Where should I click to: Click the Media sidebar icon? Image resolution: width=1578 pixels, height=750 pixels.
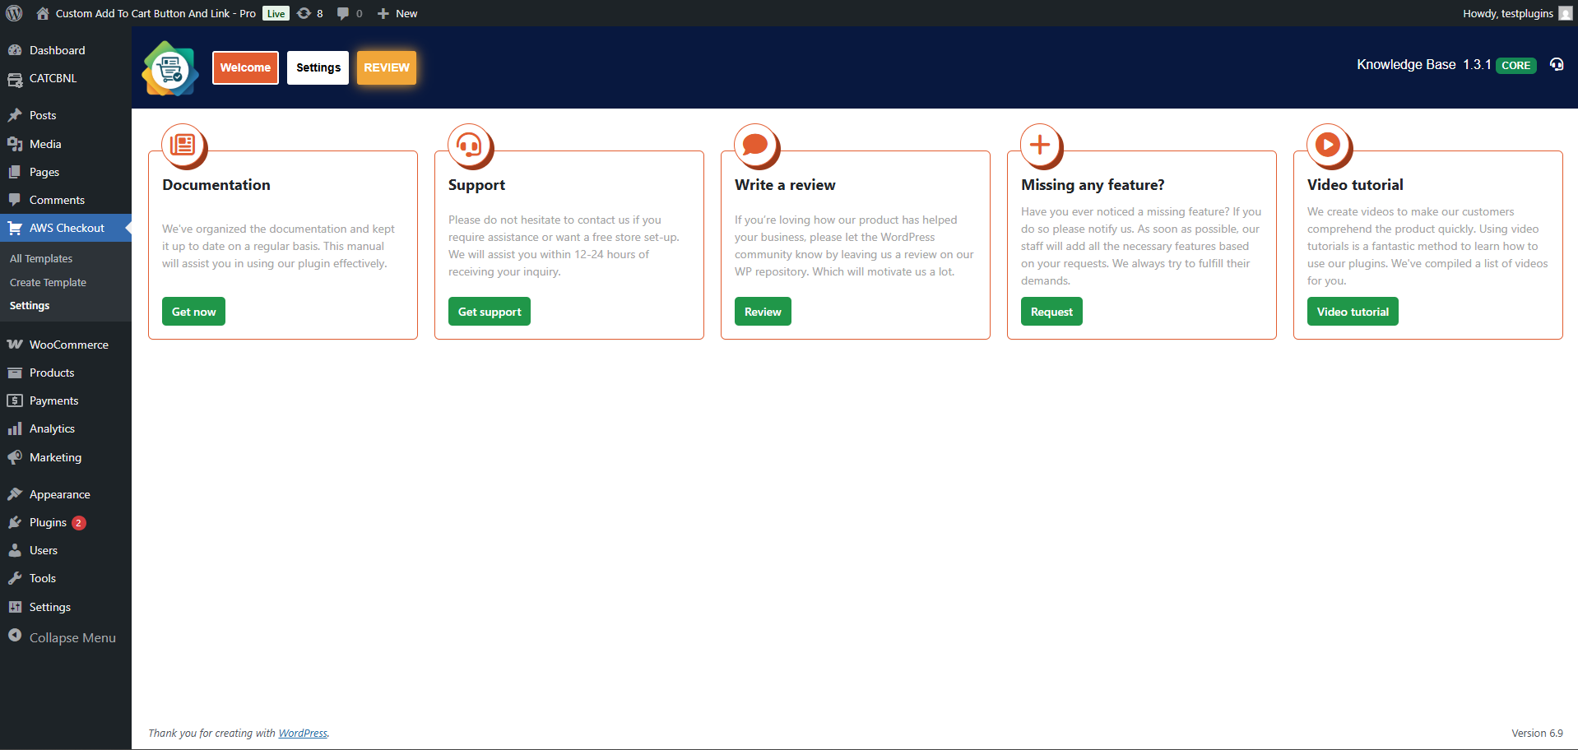(15, 144)
